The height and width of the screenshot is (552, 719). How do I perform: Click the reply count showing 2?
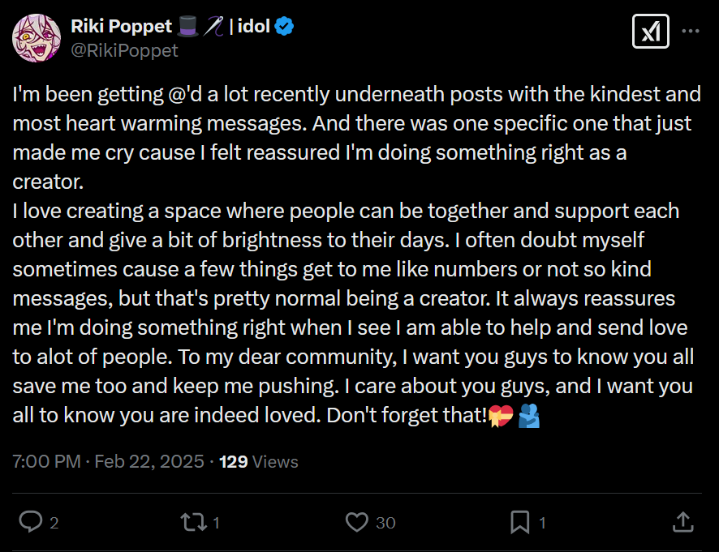click(54, 523)
